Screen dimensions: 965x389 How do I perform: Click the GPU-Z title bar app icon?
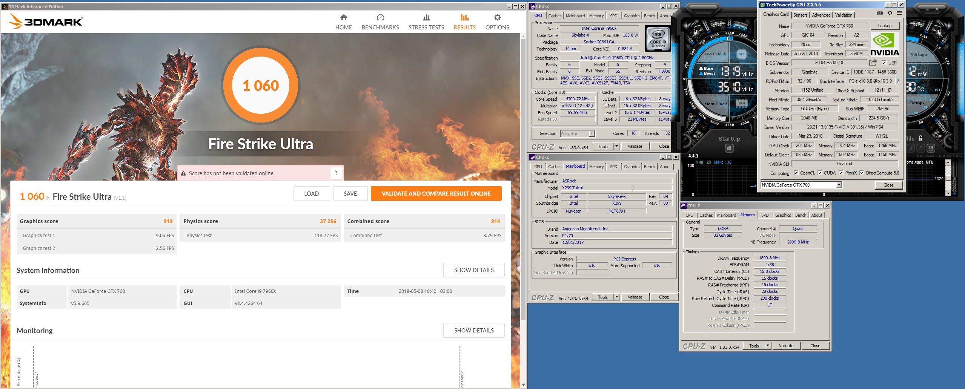tap(762, 5)
